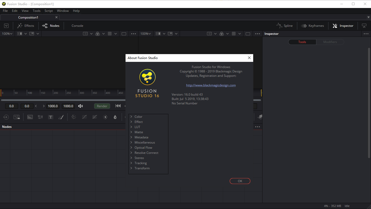
Task: Click the region of interest icon in right viewer
Action: 209,34
